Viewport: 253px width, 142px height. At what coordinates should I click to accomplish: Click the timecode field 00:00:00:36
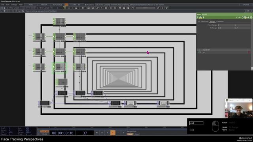pos(62,133)
